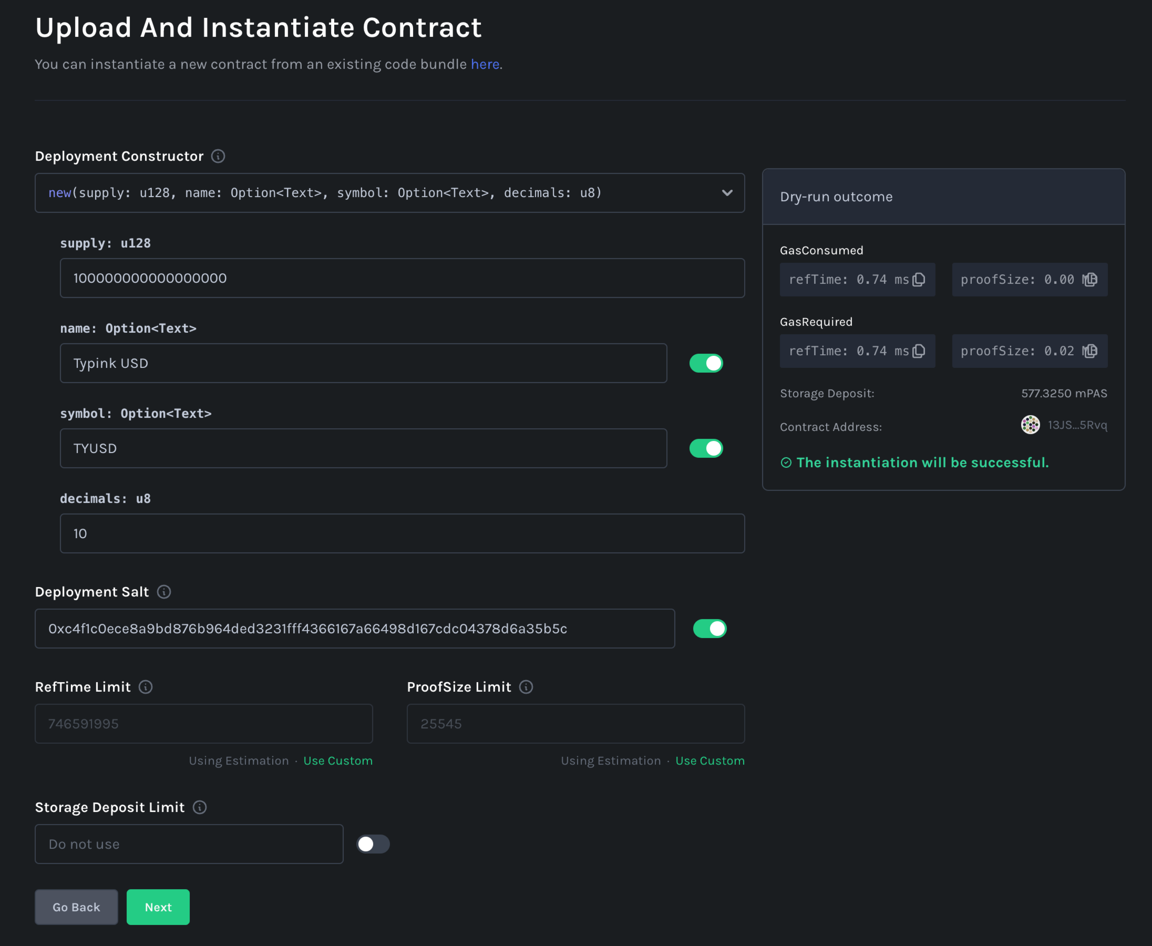Image resolution: width=1152 pixels, height=946 pixels.
Task: Copy GasRequired refTime value
Action: tap(919, 351)
